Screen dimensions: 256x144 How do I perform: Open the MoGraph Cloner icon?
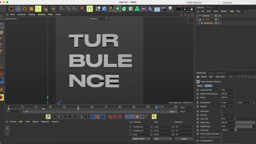click(131, 9)
